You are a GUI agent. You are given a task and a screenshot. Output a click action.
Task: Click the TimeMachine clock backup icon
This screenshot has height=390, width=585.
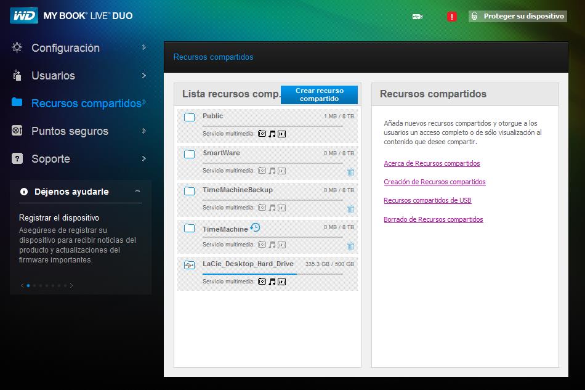[255, 228]
